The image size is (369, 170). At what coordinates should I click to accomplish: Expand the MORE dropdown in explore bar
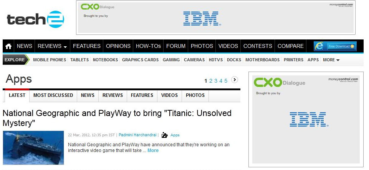(x=331, y=60)
